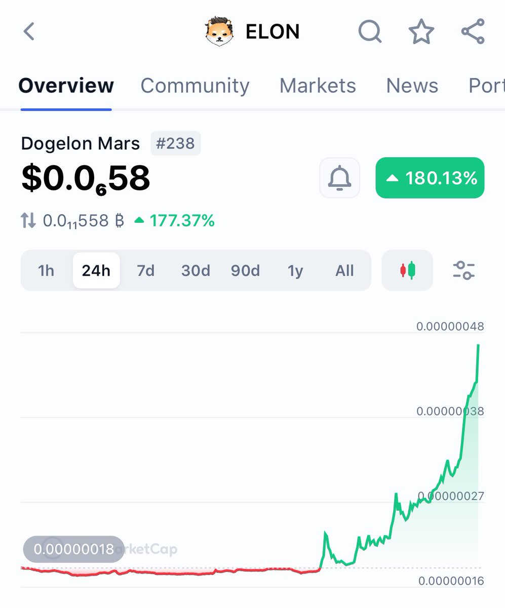
Task: Tap the 0.00000038 axis label
Action: (450, 411)
